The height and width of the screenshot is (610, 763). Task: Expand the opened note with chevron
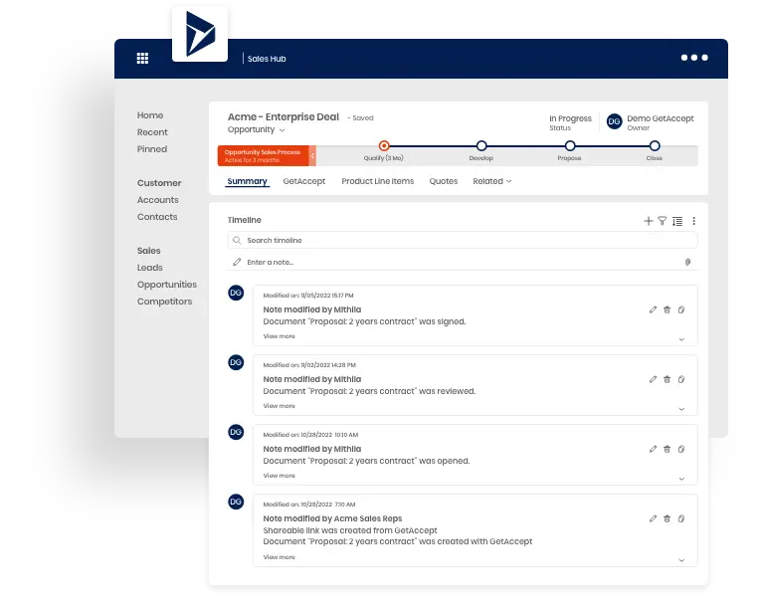click(681, 479)
